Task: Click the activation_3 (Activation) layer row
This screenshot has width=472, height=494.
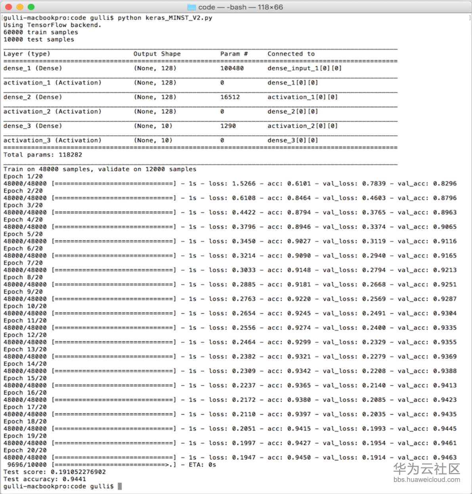Action: [x=53, y=140]
